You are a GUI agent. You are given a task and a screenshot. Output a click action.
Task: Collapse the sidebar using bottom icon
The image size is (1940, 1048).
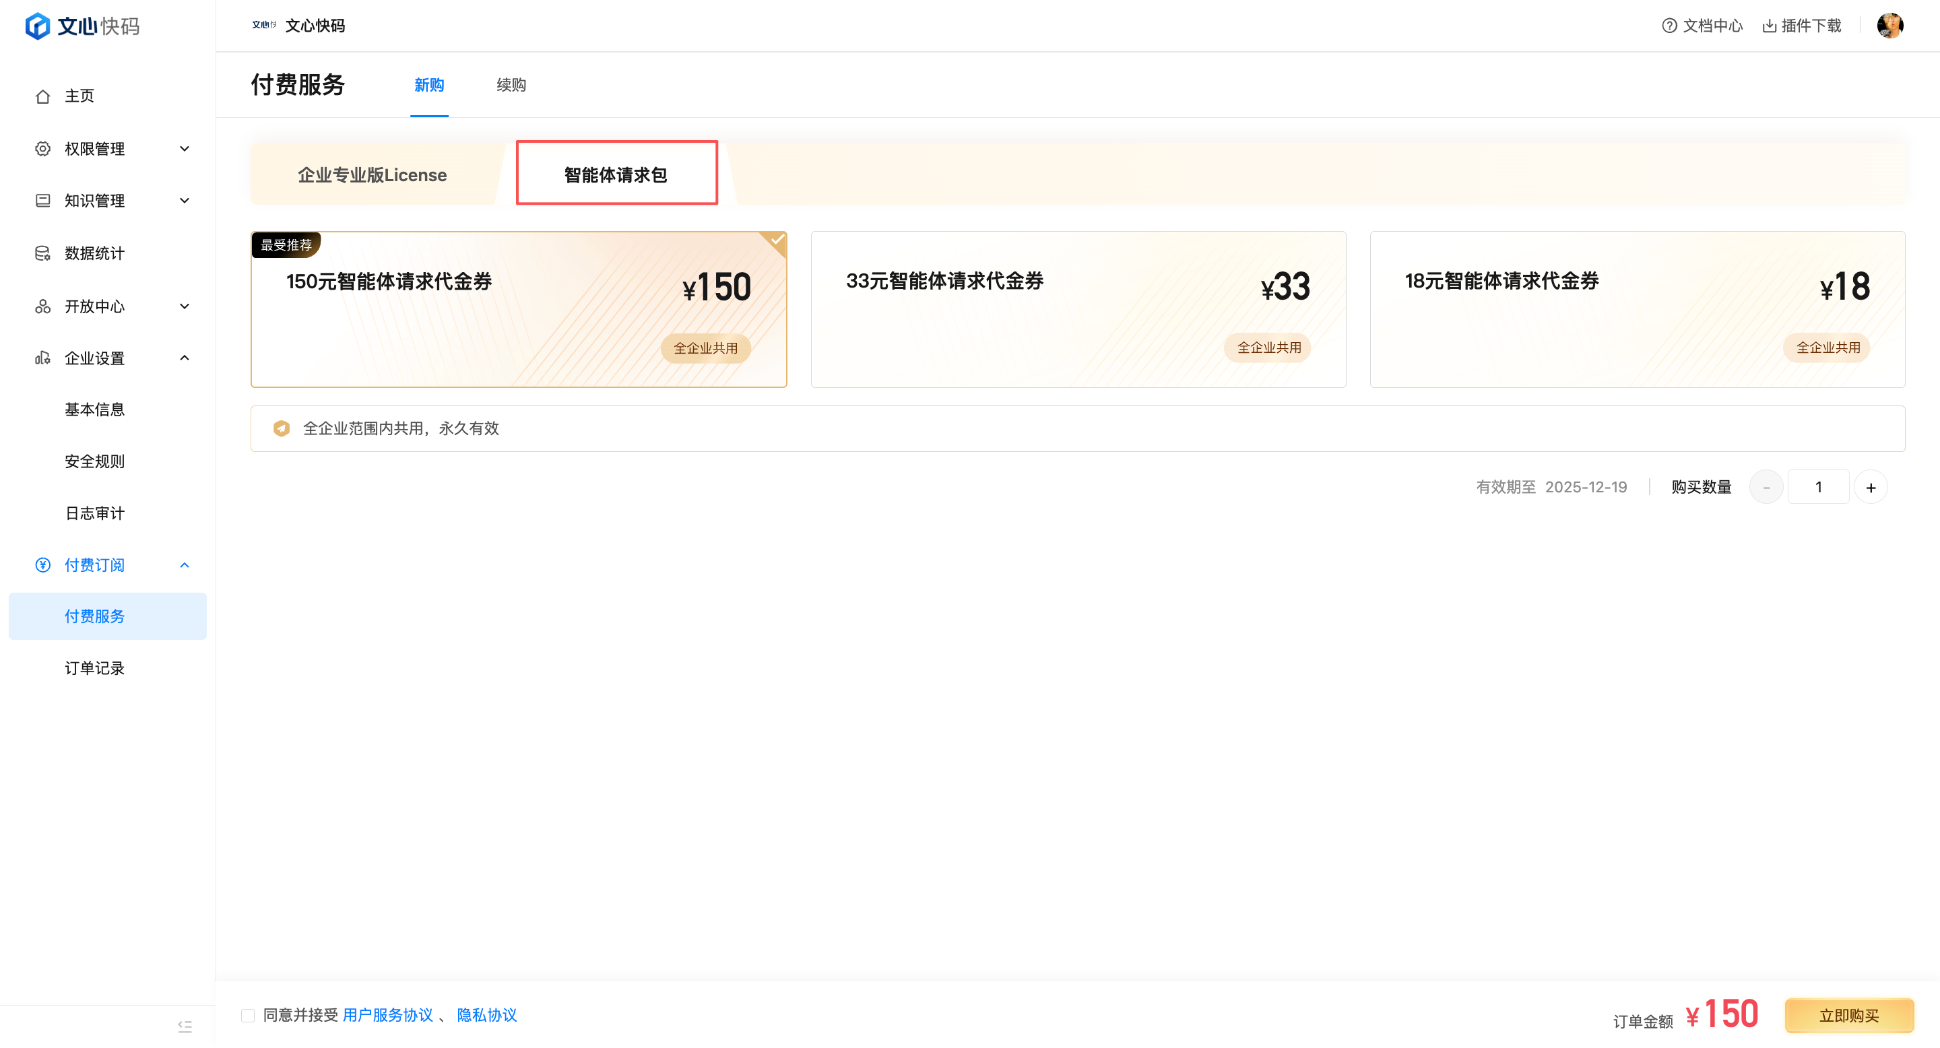(x=185, y=1026)
